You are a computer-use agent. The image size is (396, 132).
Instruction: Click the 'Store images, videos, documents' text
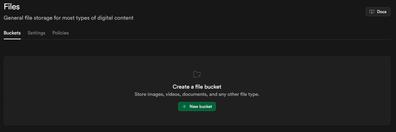pyautogui.click(x=197, y=95)
